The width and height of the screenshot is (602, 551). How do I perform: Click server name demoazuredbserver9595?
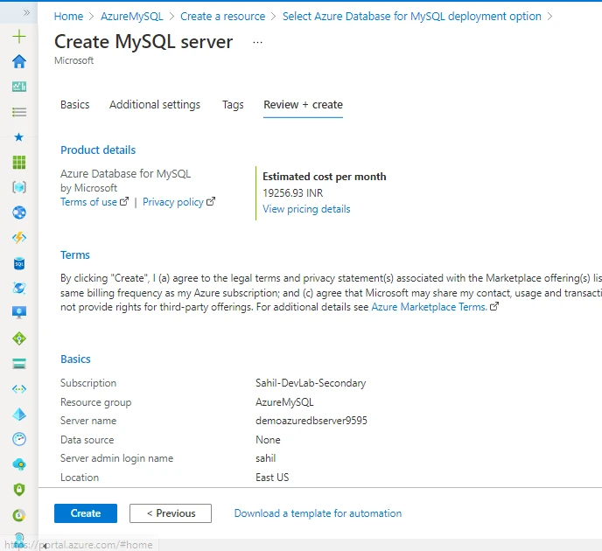[311, 421]
